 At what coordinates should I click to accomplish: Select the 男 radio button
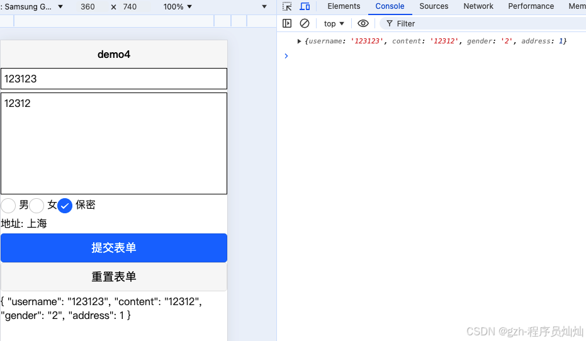point(9,205)
